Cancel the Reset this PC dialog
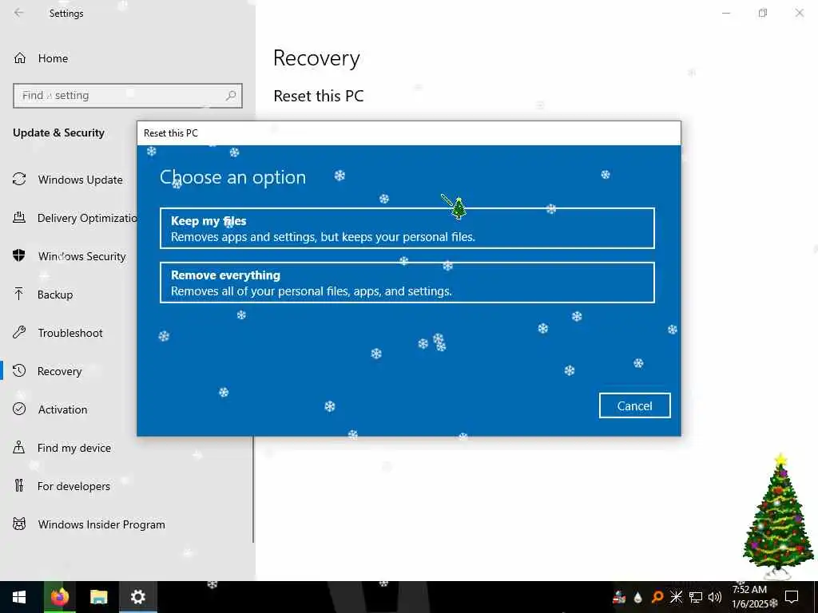This screenshot has width=818, height=613. 634,405
